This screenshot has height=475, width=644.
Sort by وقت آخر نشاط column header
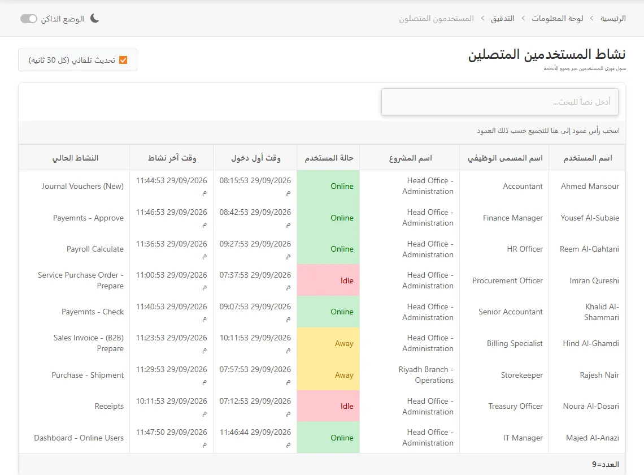(x=172, y=158)
